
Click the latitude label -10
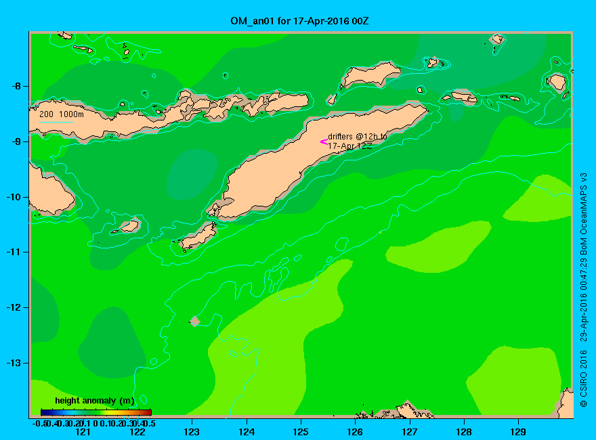tap(14, 197)
